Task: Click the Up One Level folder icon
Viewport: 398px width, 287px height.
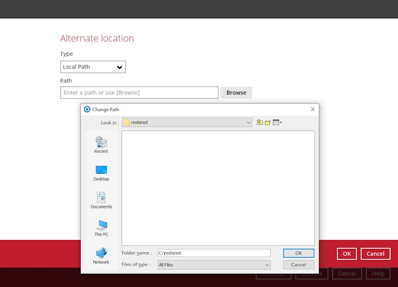Action: (260, 123)
